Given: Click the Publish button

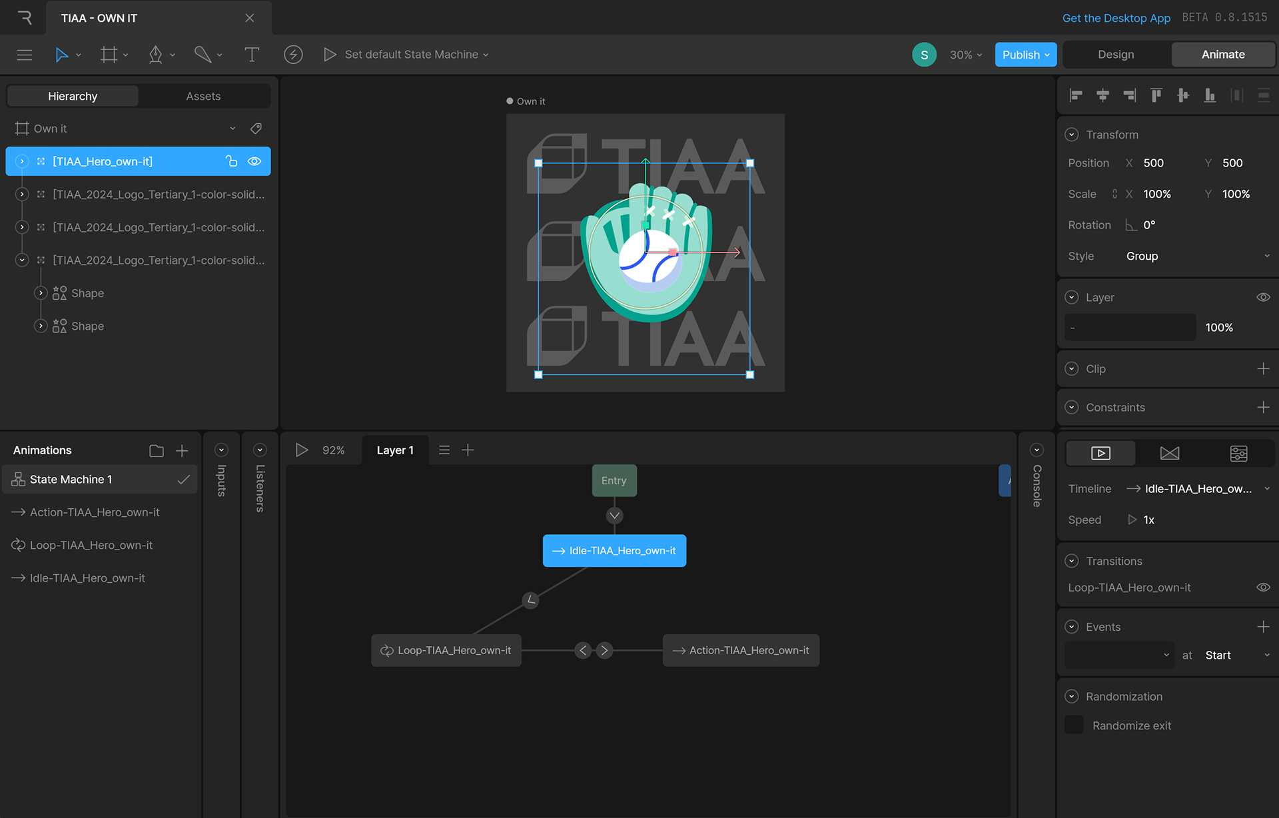Looking at the screenshot, I should (1021, 55).
